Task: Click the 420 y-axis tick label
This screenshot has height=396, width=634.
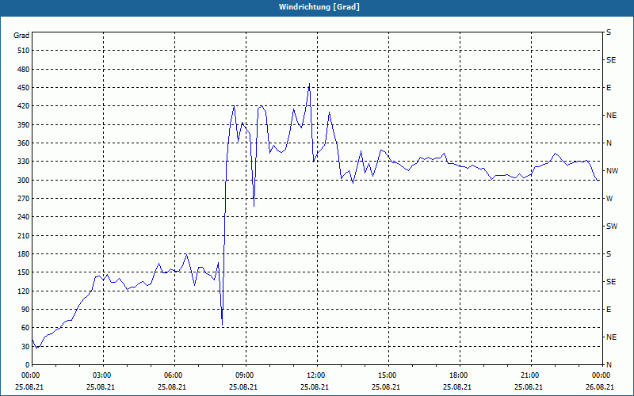Action: point(24,106)
